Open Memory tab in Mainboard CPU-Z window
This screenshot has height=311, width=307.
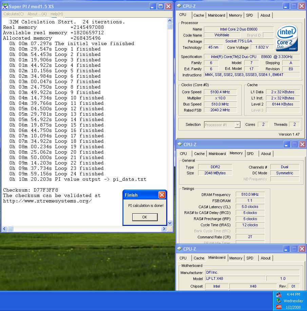[x=236, y=258]
